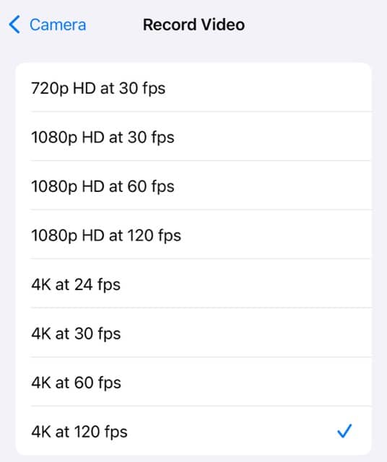The width and height of the screenshot is (387, 462).
Task: Set video quality to 4K at 24 fps
Action: coord(193,283)
